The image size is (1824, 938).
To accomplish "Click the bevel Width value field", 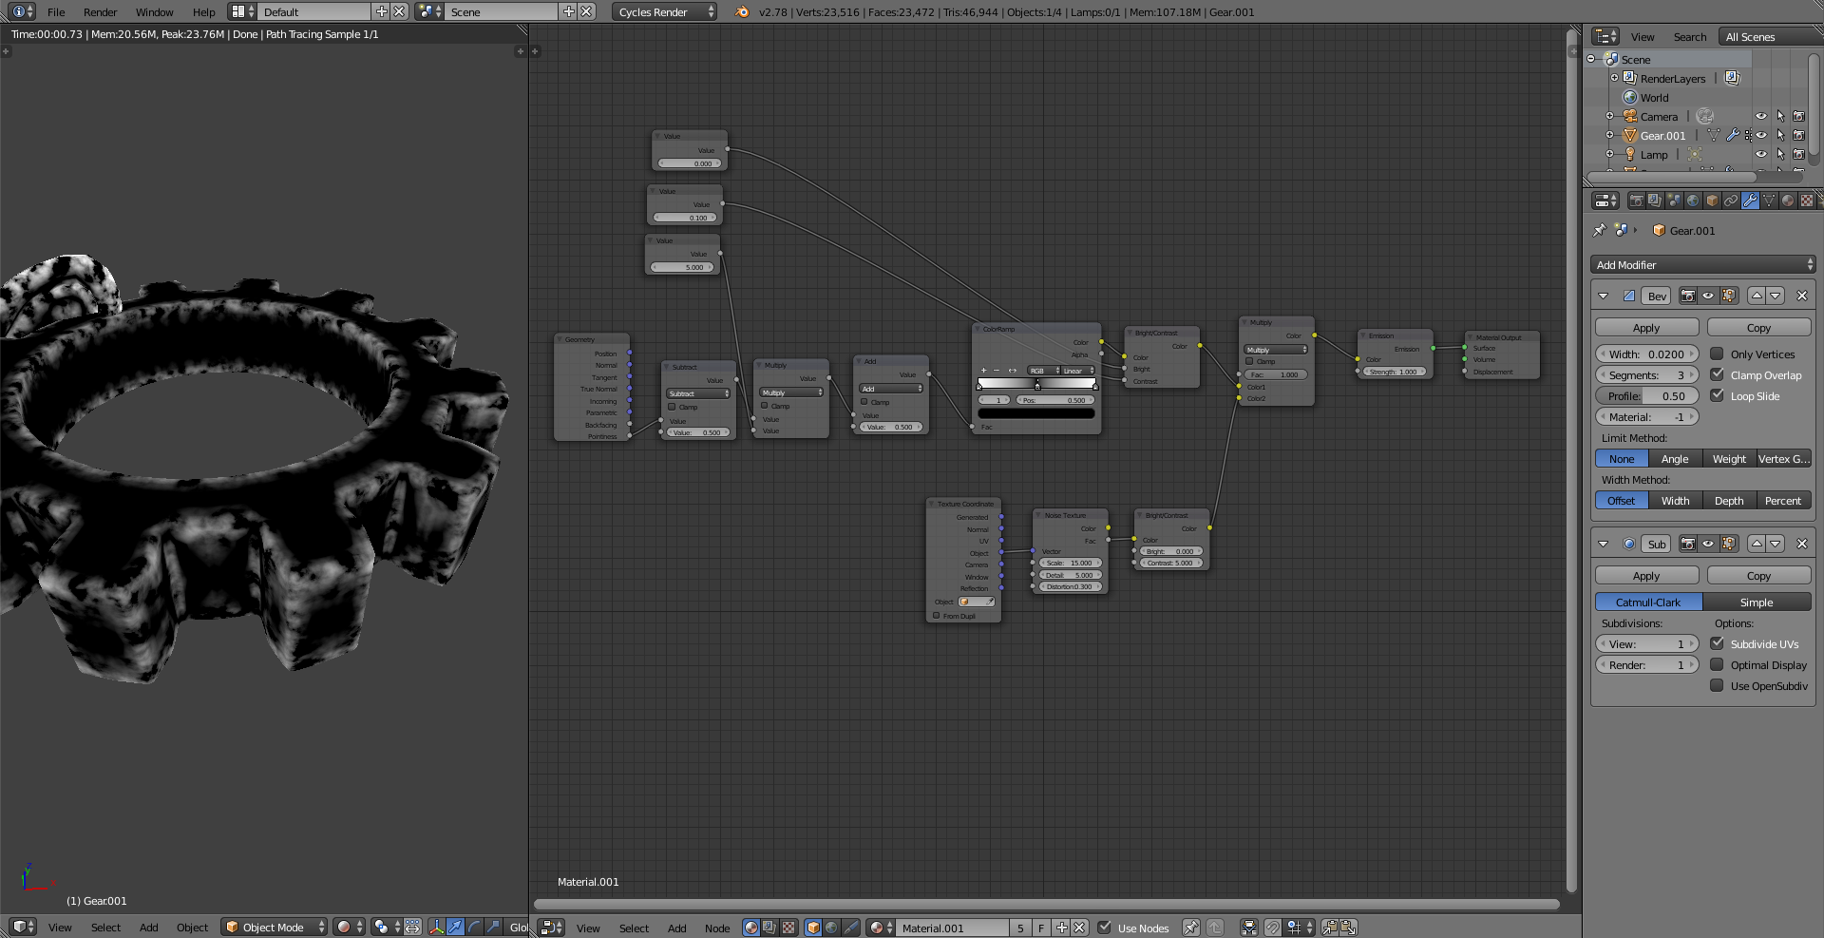I will pos(1646,354).
